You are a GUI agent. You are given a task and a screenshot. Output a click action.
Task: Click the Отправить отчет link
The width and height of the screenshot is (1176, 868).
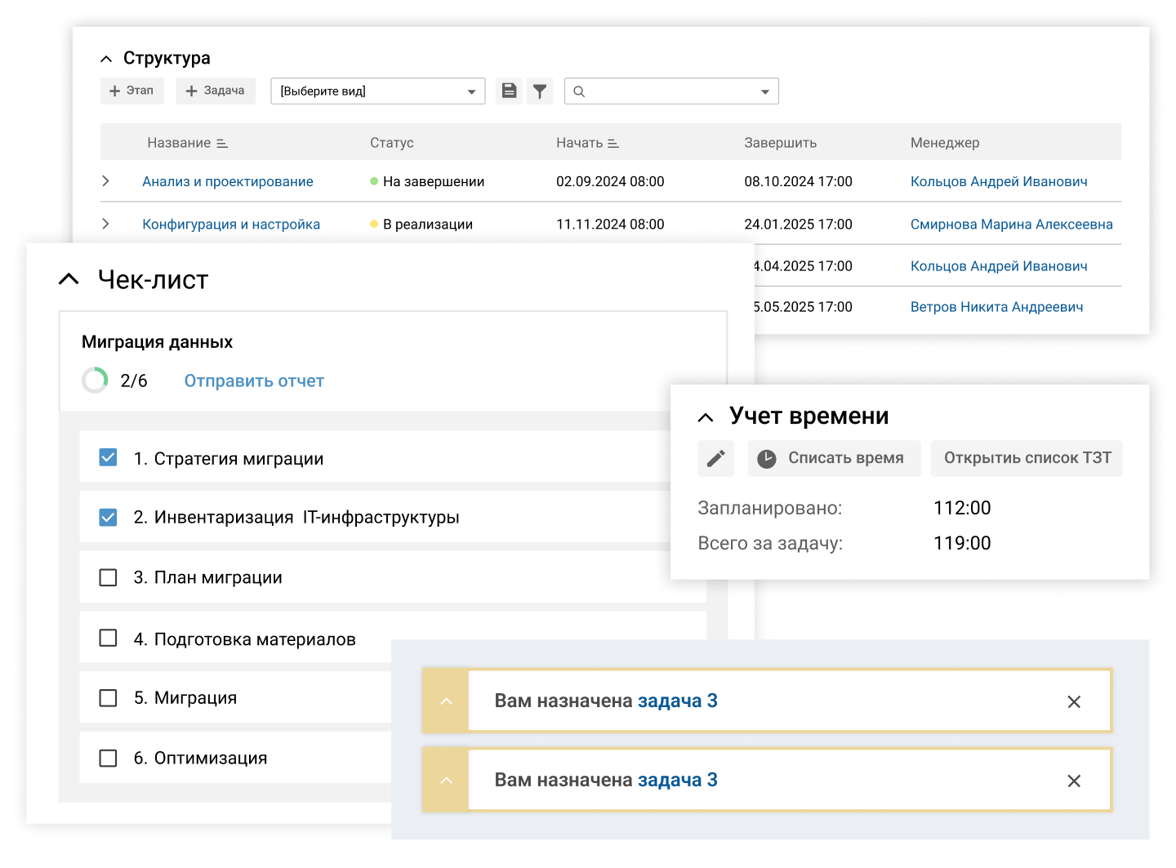pyautogui.click(x=253, y=381)
